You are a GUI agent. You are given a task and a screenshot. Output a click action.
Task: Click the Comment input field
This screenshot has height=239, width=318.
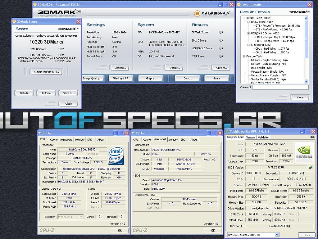[x=280, y=87]
